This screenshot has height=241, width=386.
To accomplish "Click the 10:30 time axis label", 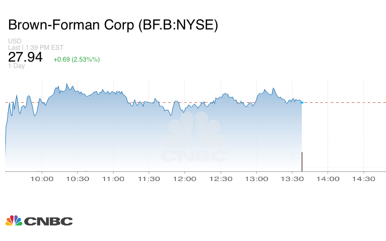I will (x=78, y=179).
